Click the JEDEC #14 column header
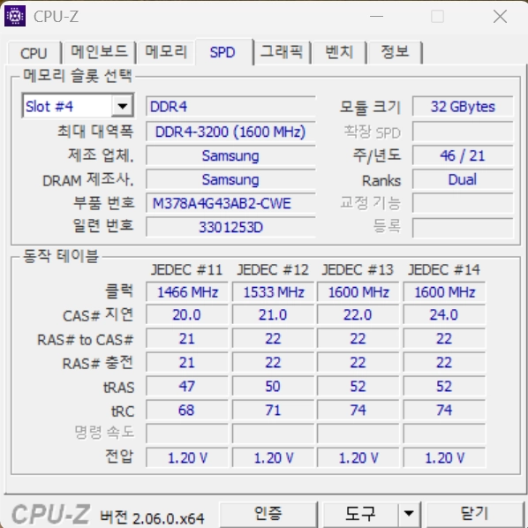Screen dimensions: 528x528 [x=444, y=269]
